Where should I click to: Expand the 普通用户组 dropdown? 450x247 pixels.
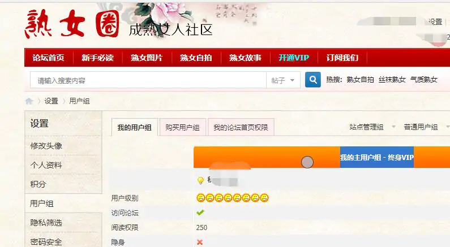(426, 127)
